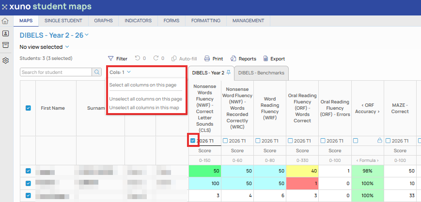This screenshot has height=202, width=421.
Task: Click the Print toolbar icon
Action: point(207,58)
